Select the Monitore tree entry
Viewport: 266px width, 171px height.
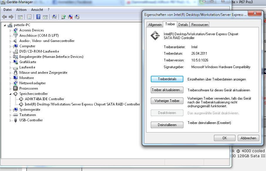pos(26,78)
